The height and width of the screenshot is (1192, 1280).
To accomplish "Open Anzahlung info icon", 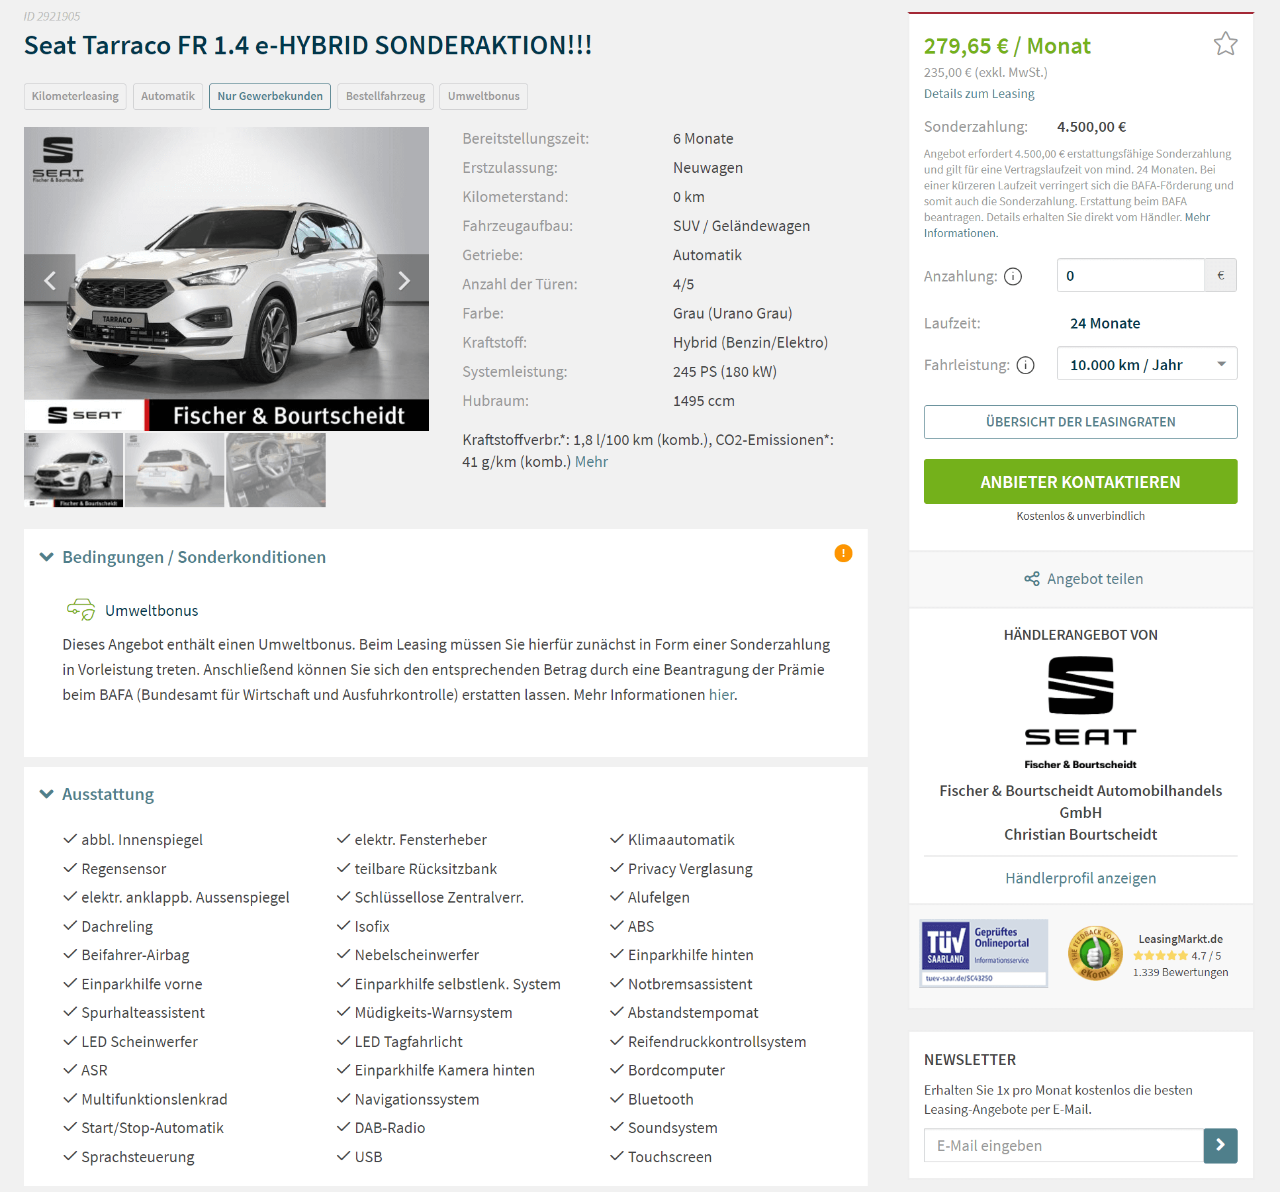I will [x=1013, y=276].
